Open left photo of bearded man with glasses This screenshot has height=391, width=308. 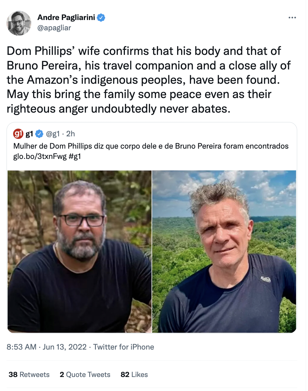[80, 252]
